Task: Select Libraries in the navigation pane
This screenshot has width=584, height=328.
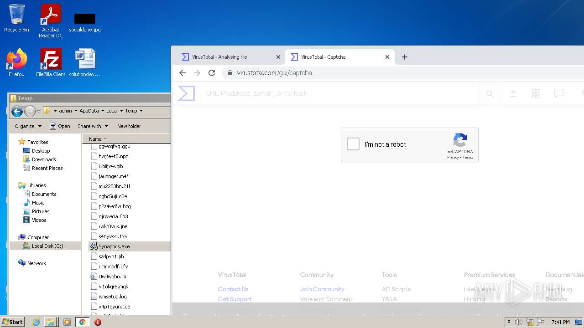Action: click(x=36, y=185)
